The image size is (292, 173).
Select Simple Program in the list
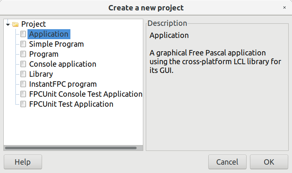[x=56, y=44]
